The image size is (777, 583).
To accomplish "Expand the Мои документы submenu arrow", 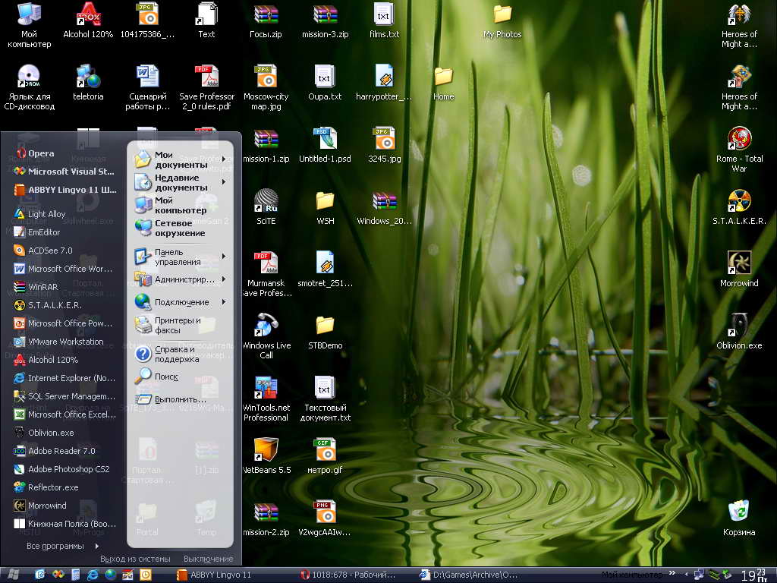I will click(x=224, y=159).
